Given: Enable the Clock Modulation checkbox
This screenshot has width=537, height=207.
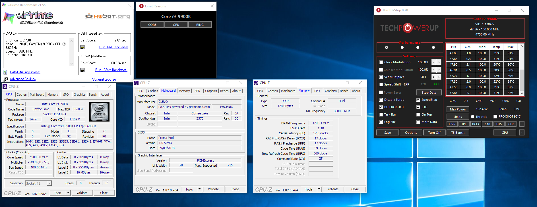Looking at the screenshot, I should point(381,62).
